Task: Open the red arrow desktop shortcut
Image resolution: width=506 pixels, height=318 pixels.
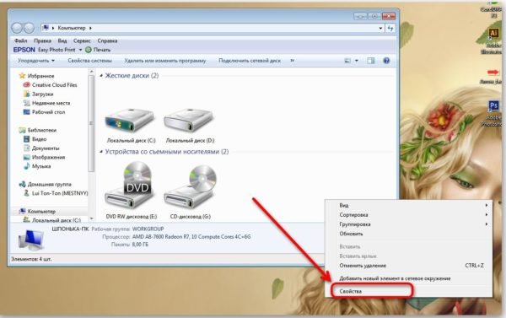Action: 493,72
